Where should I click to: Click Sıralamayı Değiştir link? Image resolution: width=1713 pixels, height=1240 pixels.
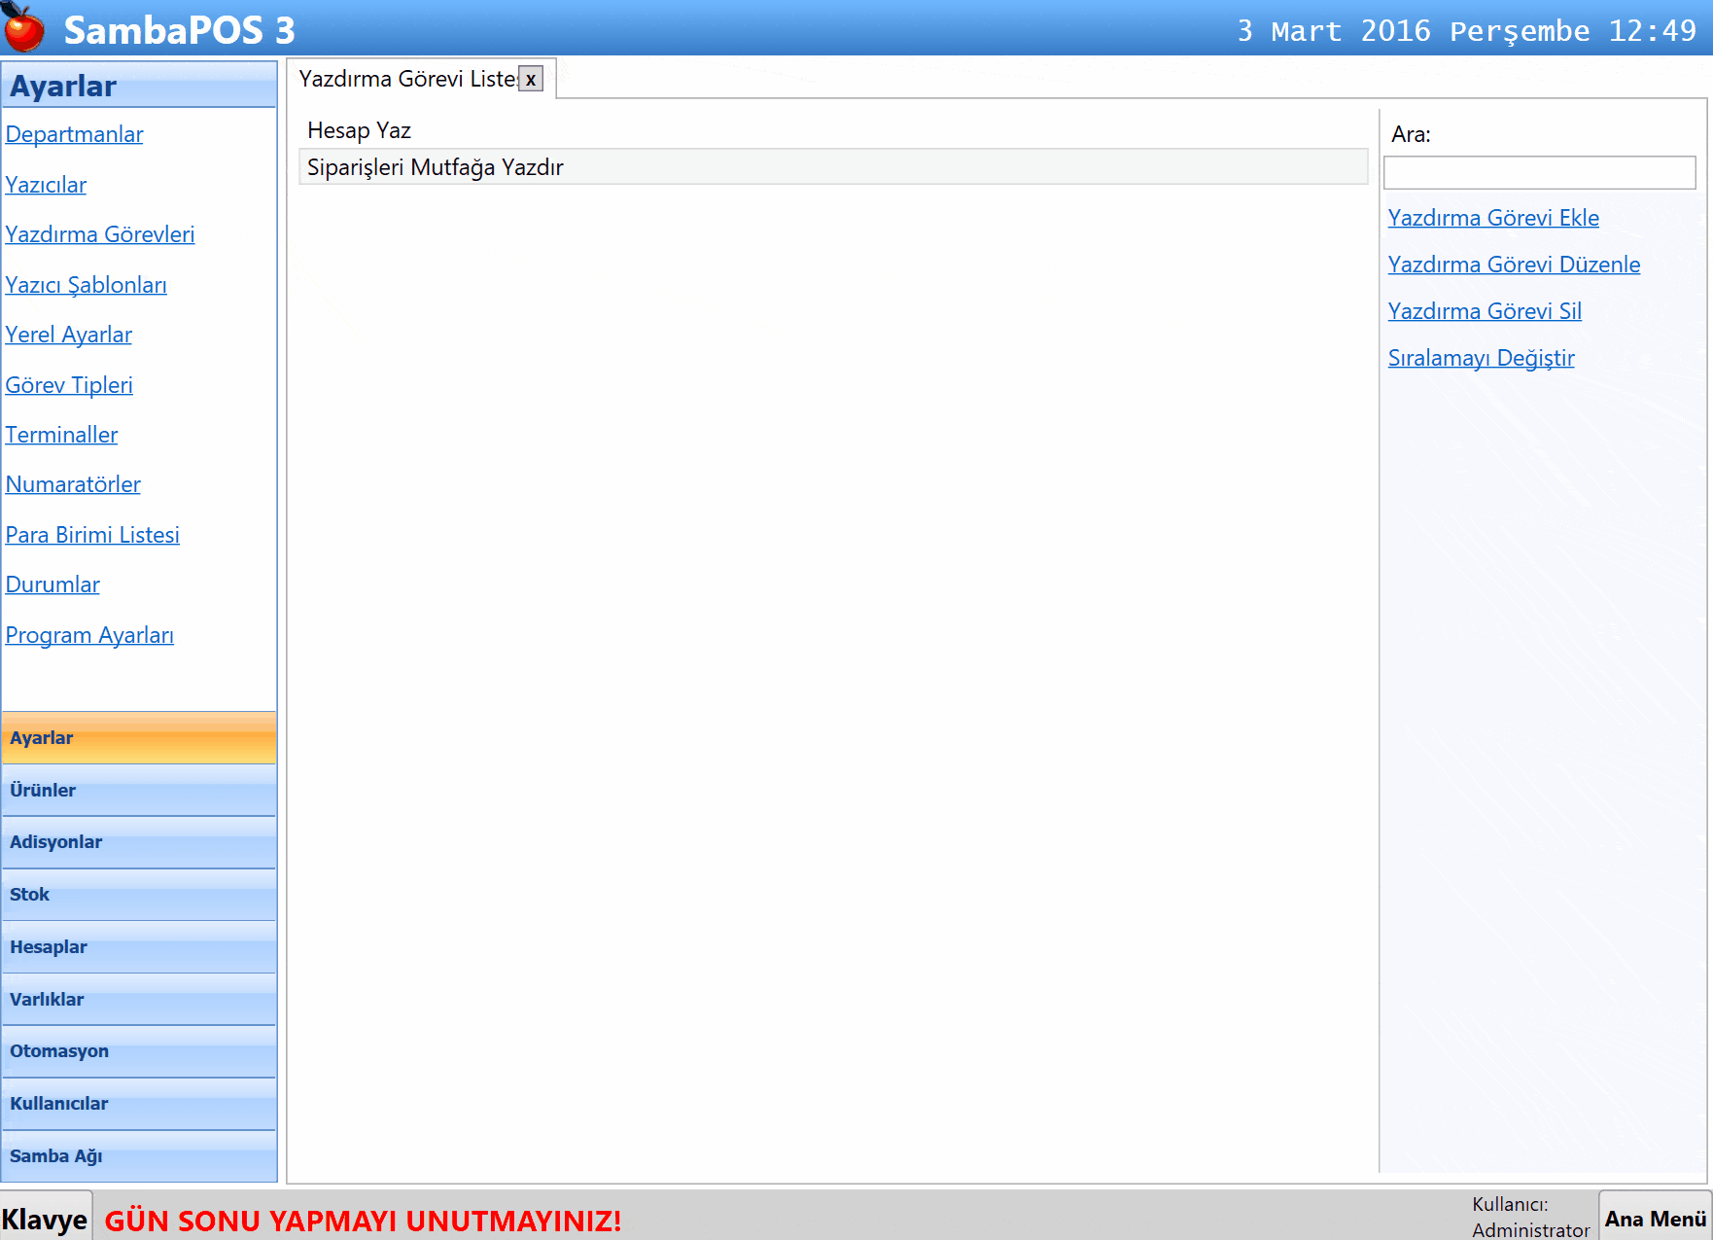(1480, 358)
